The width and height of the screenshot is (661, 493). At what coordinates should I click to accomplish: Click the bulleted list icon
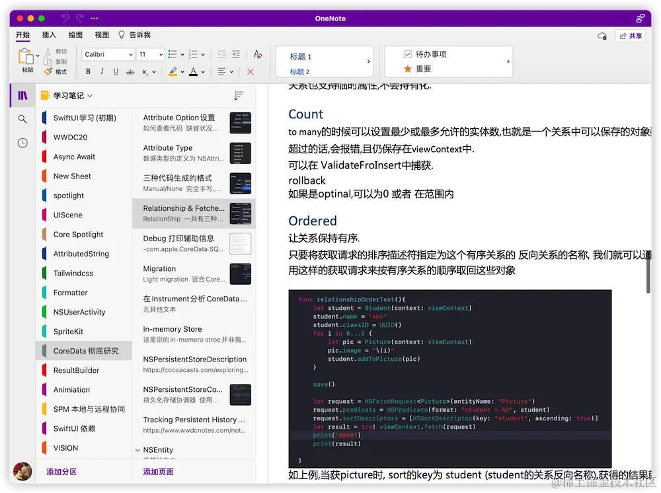click(x=173, y=54)
